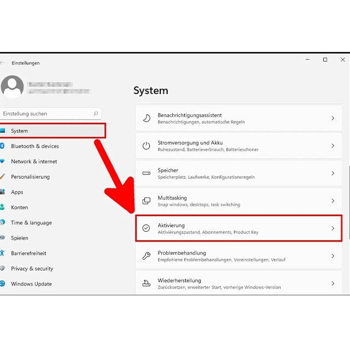Screen dimensions: 350x350
Task: Click the moon icon for Benachrichtigungsassistent
Action: (147, 118)
